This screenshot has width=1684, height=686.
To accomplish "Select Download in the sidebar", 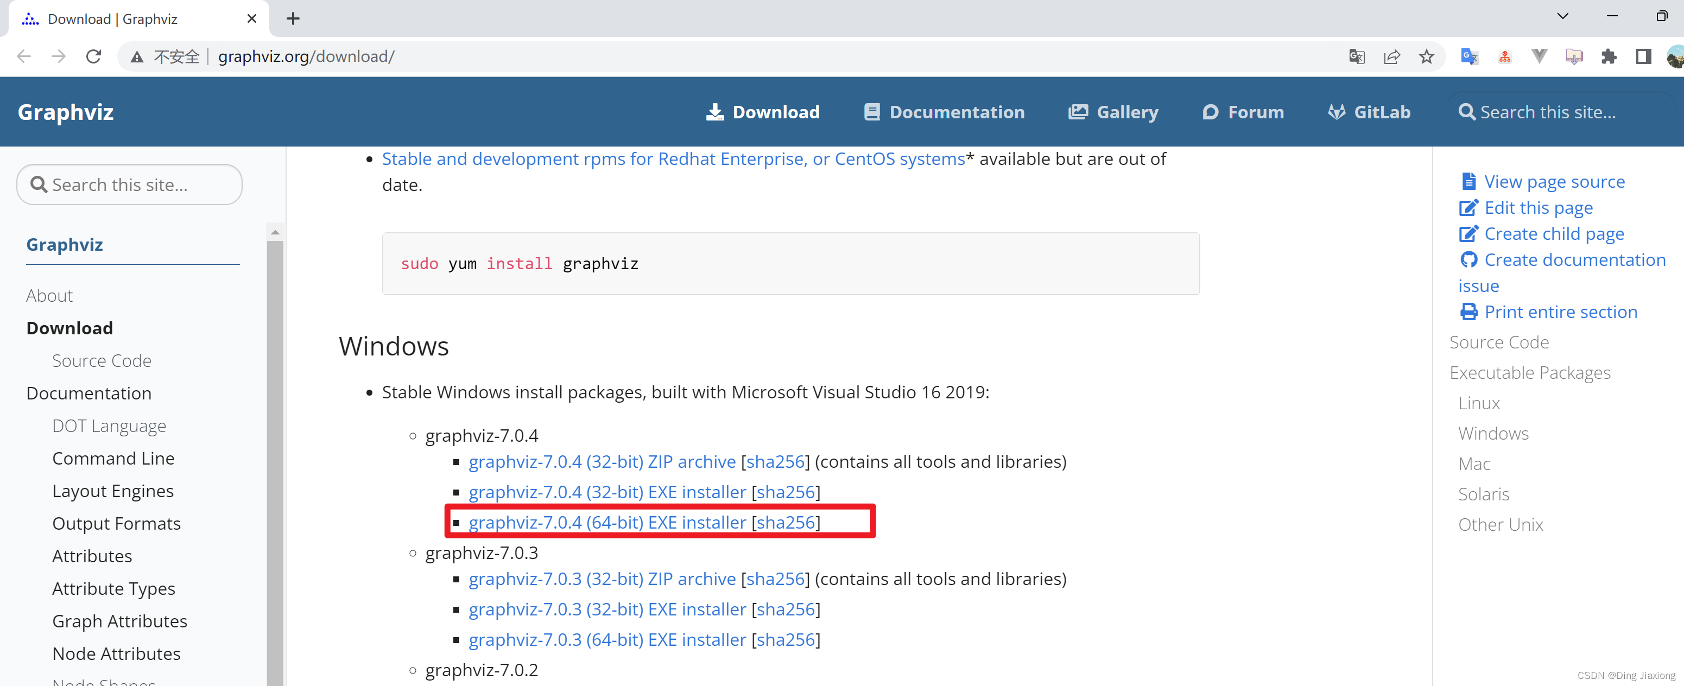I will (69, 329).
